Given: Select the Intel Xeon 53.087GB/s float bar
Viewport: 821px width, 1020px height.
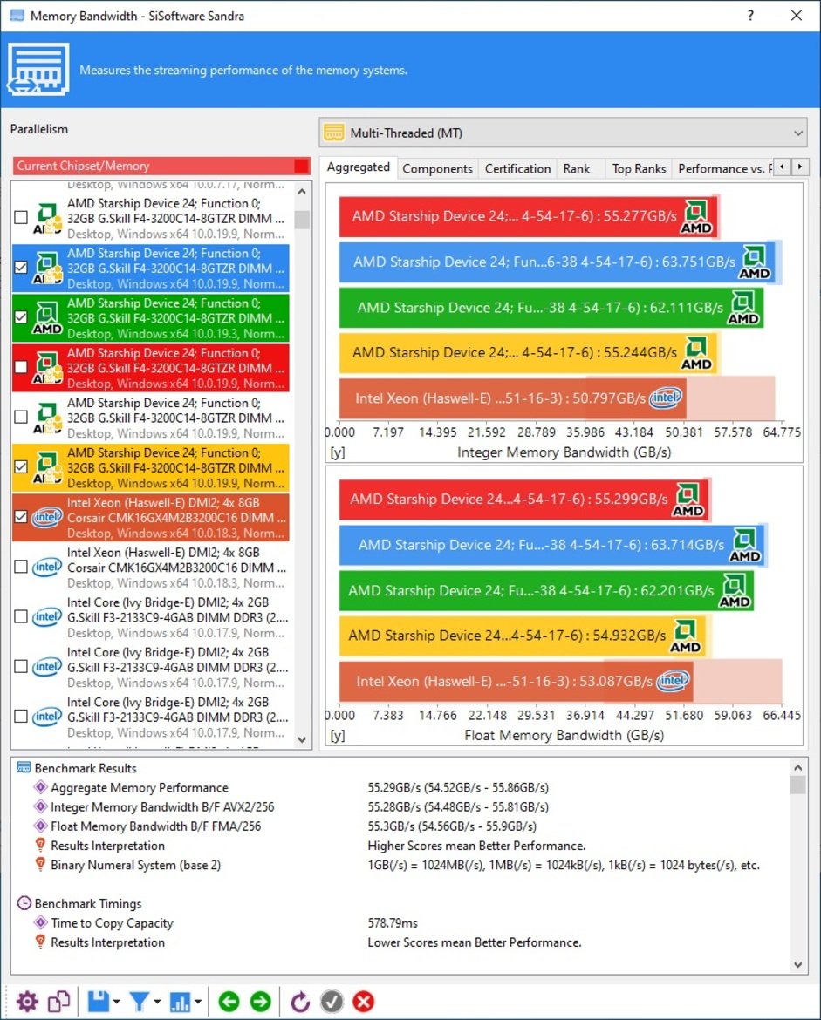Looking at the screenshot, I should tap(517, 681).
